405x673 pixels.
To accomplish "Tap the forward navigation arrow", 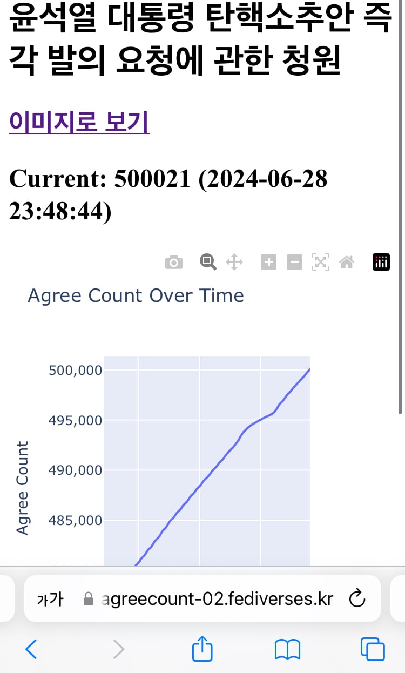I will click(118, 649).
